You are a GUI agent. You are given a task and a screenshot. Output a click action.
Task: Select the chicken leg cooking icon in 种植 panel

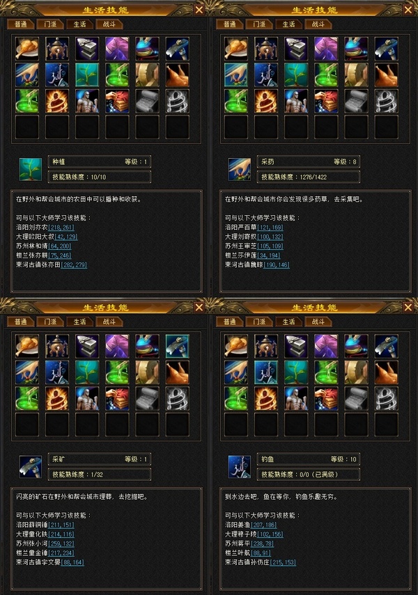coord(27,49)
